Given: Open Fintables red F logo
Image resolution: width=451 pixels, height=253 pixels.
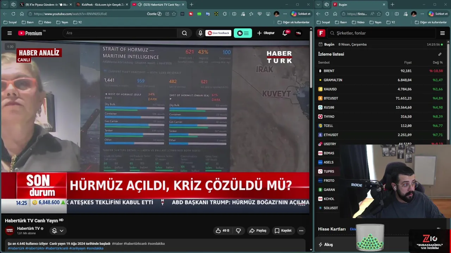Looking at the screenshot, I should click(321, 33).
